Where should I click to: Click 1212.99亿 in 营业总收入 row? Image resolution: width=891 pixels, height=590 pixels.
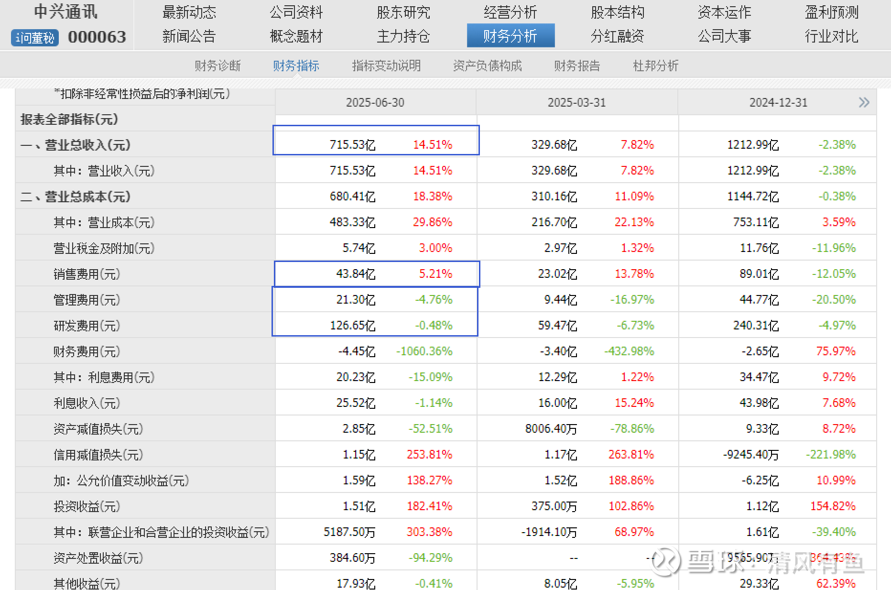point(753,144)
